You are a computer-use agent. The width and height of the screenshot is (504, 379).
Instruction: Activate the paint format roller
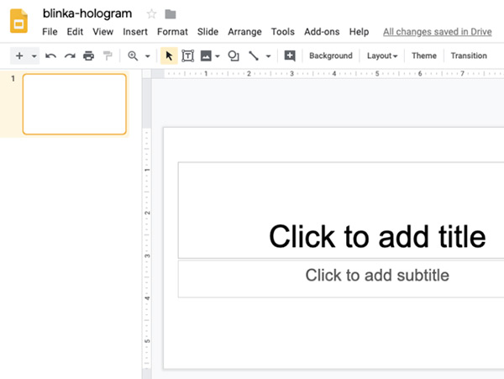107,56
